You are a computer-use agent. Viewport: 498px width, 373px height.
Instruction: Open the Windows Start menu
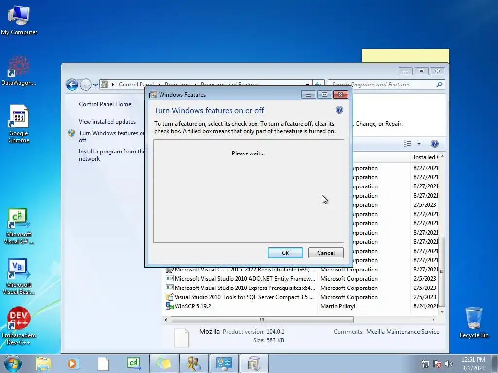[x=13, y=363]
